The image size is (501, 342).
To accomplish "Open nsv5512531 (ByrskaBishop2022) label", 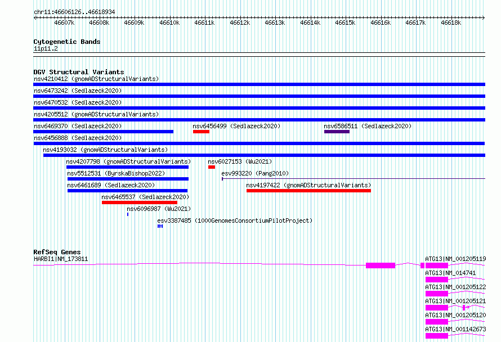I will (x=116, y=173).
